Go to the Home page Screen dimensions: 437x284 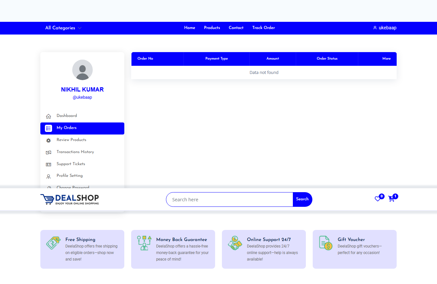pos(190,28)
